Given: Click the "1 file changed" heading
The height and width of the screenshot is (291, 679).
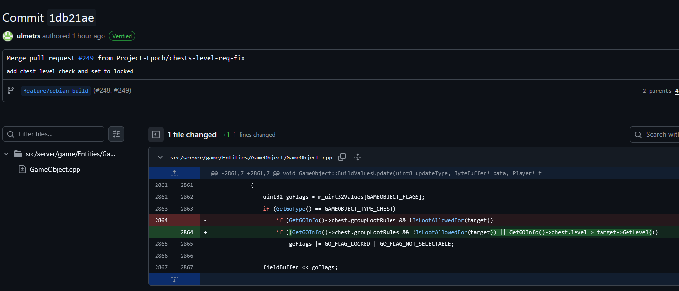Looking at the screenshot, I should click(x=192, y=134).
